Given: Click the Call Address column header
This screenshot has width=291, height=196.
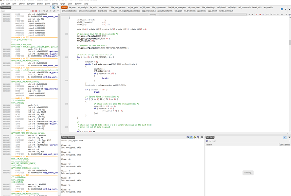Looking at the screenshot, I should 285,145.
